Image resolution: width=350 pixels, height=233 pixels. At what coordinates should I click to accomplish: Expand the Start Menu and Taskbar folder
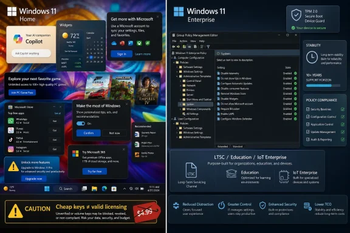(180, 100)
